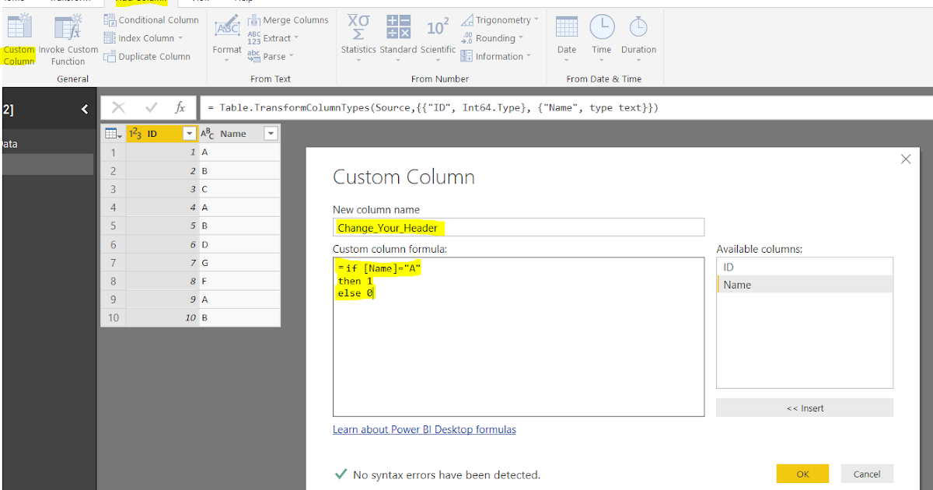This screenshot has width=933, height=490.
Task: Click the Learn about Power BI Desktop formulas link
Action: tap(424, 429)
